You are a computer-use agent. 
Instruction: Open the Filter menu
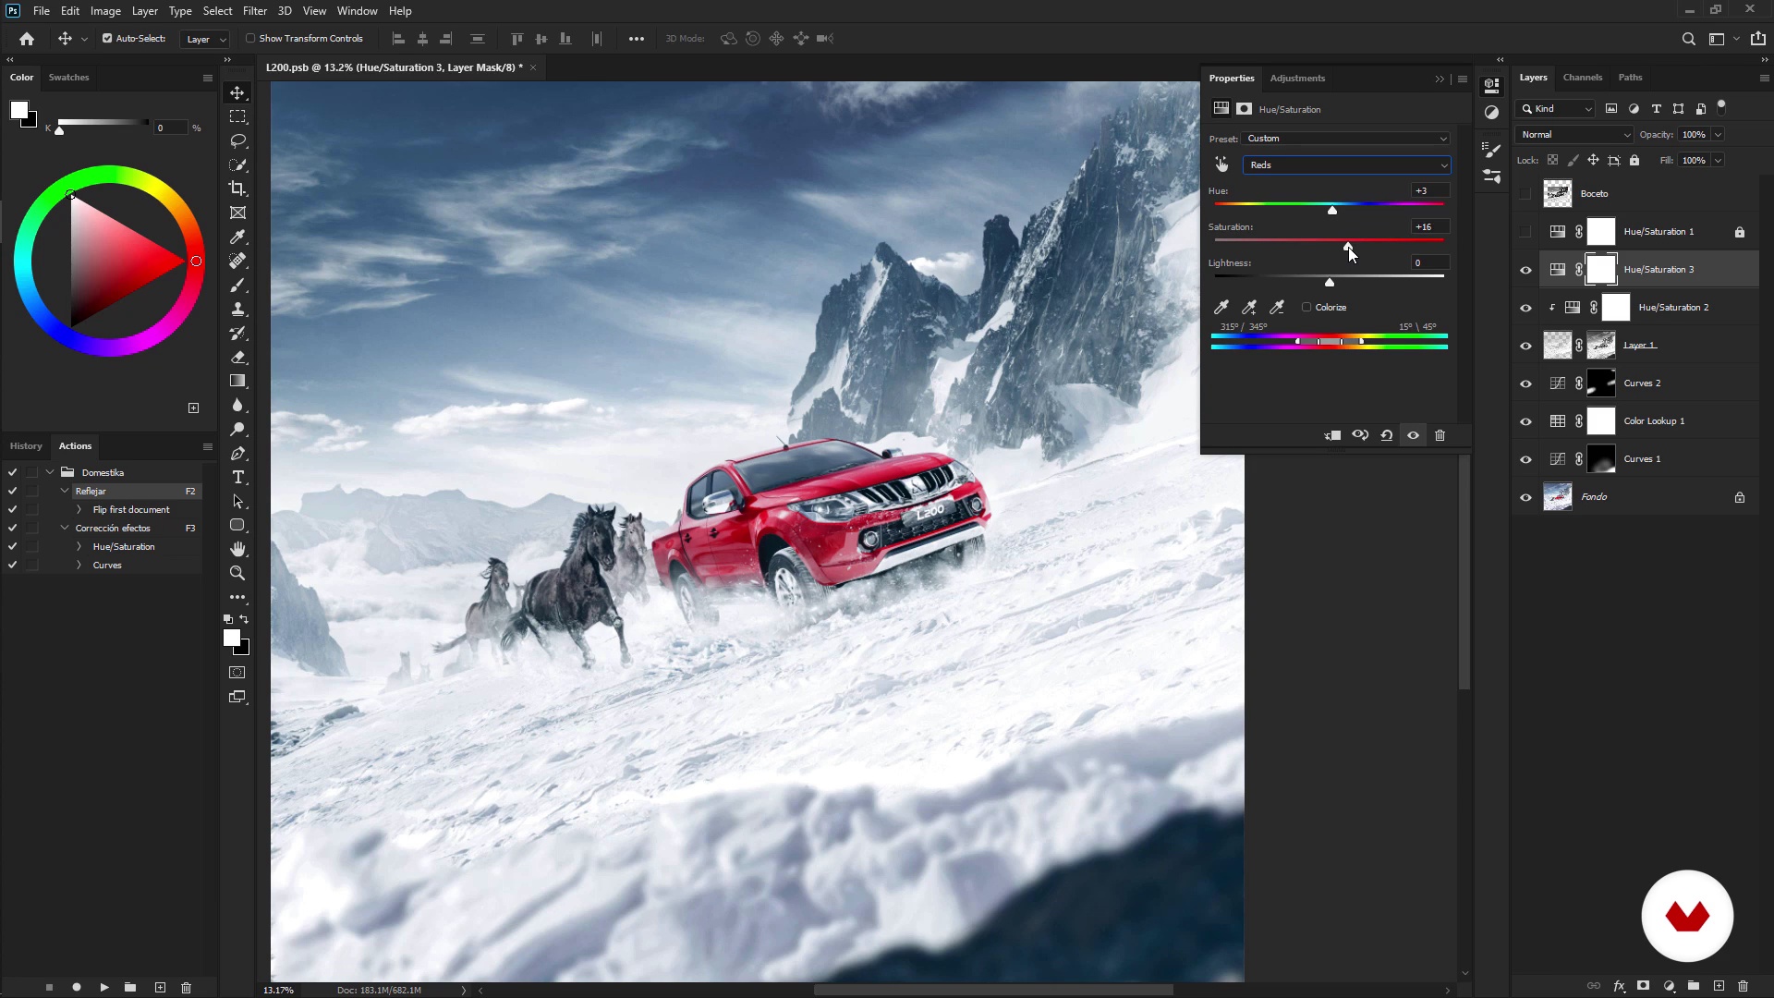click(254, 11)
